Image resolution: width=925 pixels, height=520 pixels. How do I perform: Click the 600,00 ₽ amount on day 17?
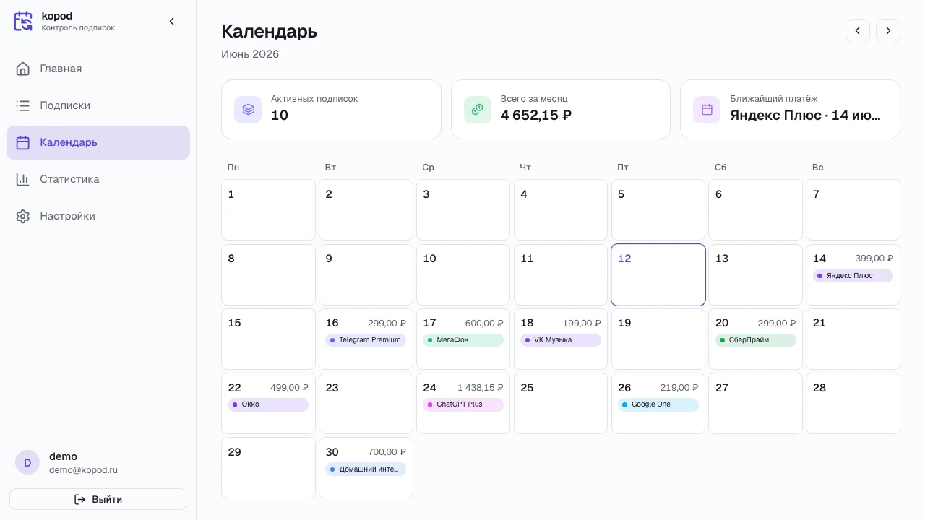coord(484,324)
